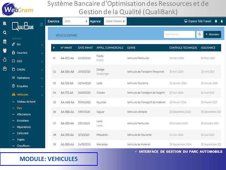Open the Affectations submenu item
The width and height of the screenshot is (226, 170).
click(x=24, y=114)
